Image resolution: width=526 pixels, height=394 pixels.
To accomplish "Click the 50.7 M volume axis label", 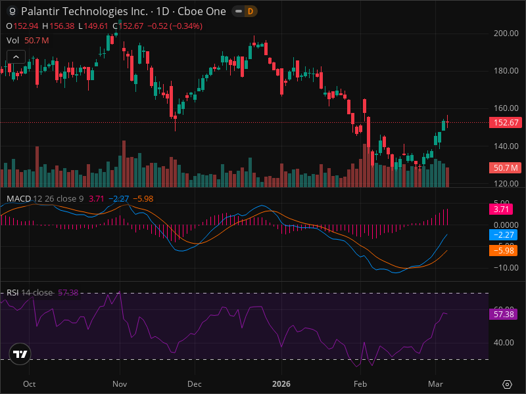I will tap(506, 167).
